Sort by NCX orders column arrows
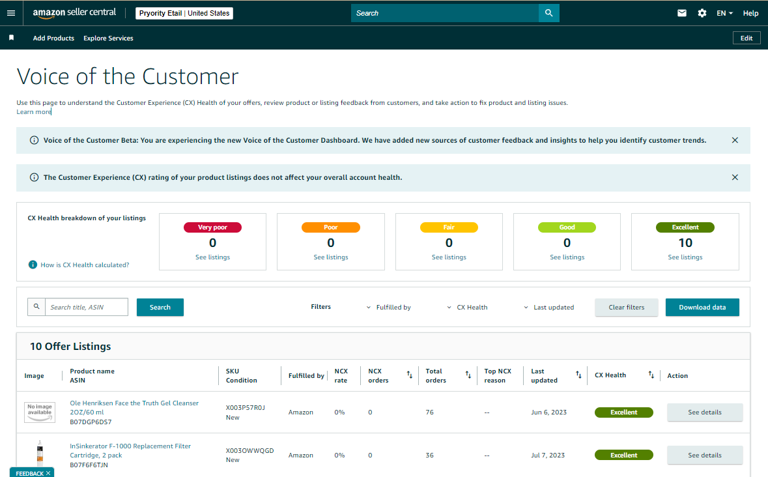 click(410, 375)
